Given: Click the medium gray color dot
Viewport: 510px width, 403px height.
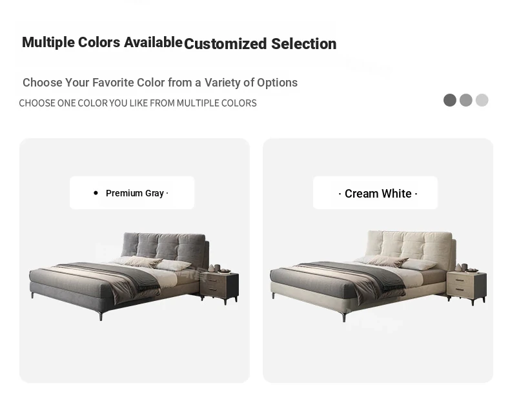Looking at the screenshot, I should coord(465,100).
